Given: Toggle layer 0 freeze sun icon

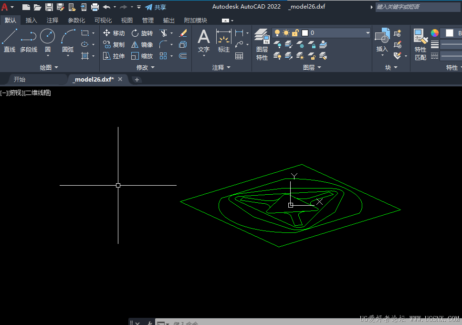Looking at the screenshot, I should pyautogui.click(x=286, y=33).
